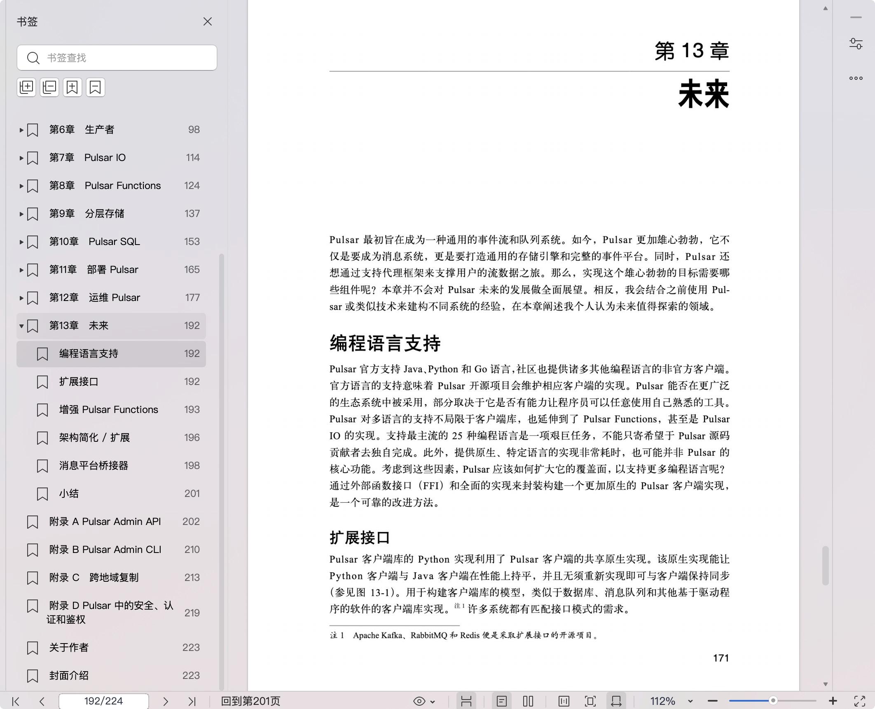
Task: Open bookmark 附录 D Pulsar 中的安全
Action: [x=111, y=613]
